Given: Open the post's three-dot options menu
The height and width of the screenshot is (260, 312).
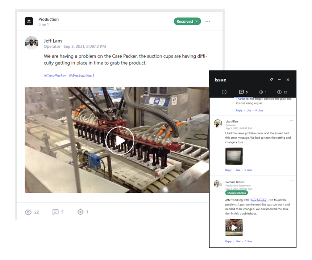Looking at the screenshot, I should click(x=208, y=22).
